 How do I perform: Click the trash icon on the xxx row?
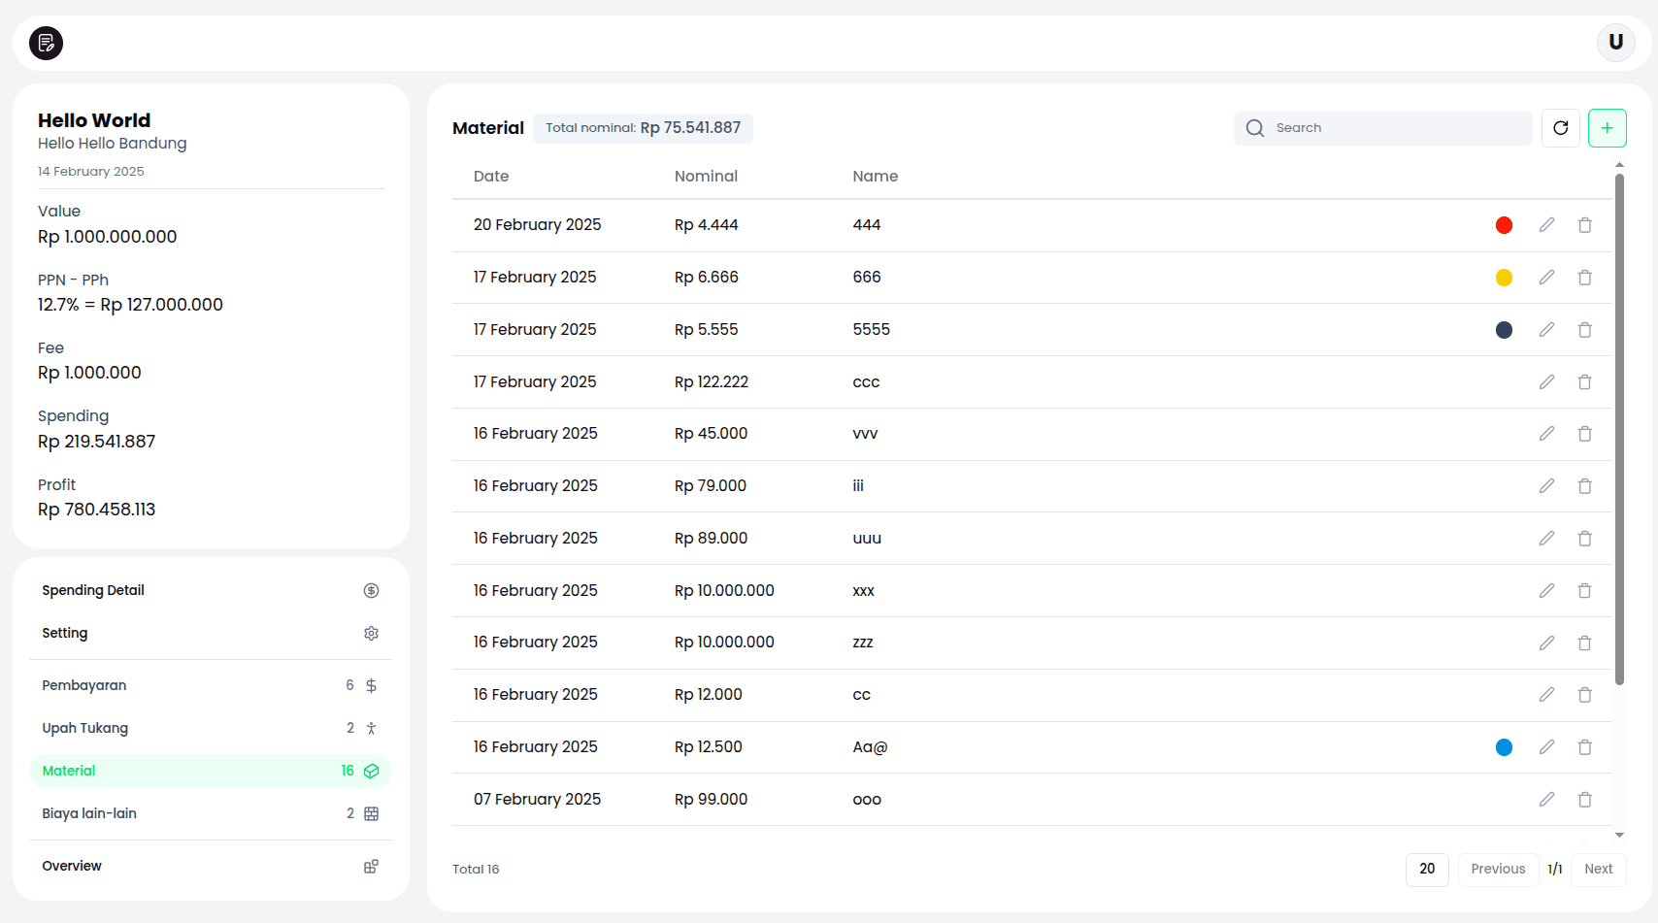click(1584, 591)
